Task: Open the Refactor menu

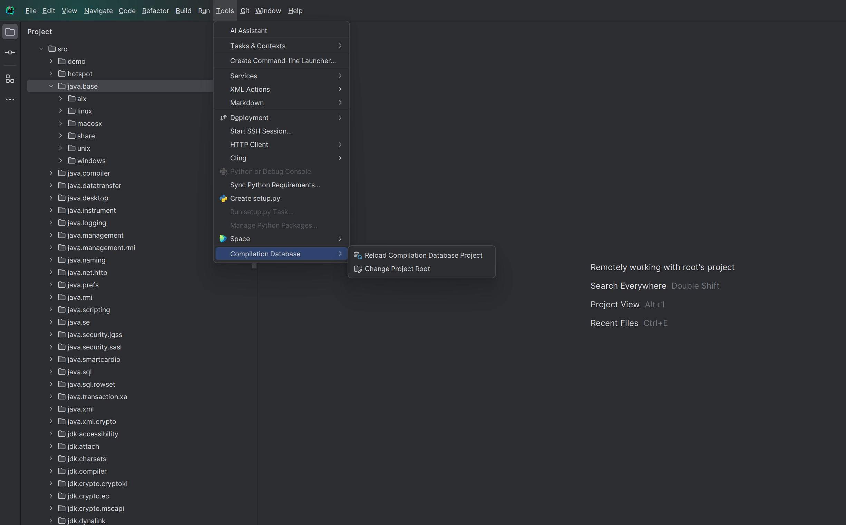Action: tap(155, 11)
